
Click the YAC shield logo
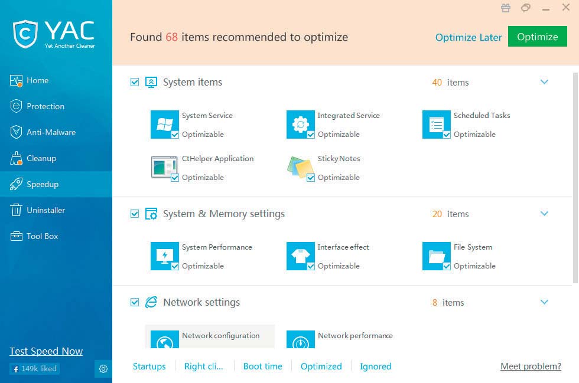point(25,34)
